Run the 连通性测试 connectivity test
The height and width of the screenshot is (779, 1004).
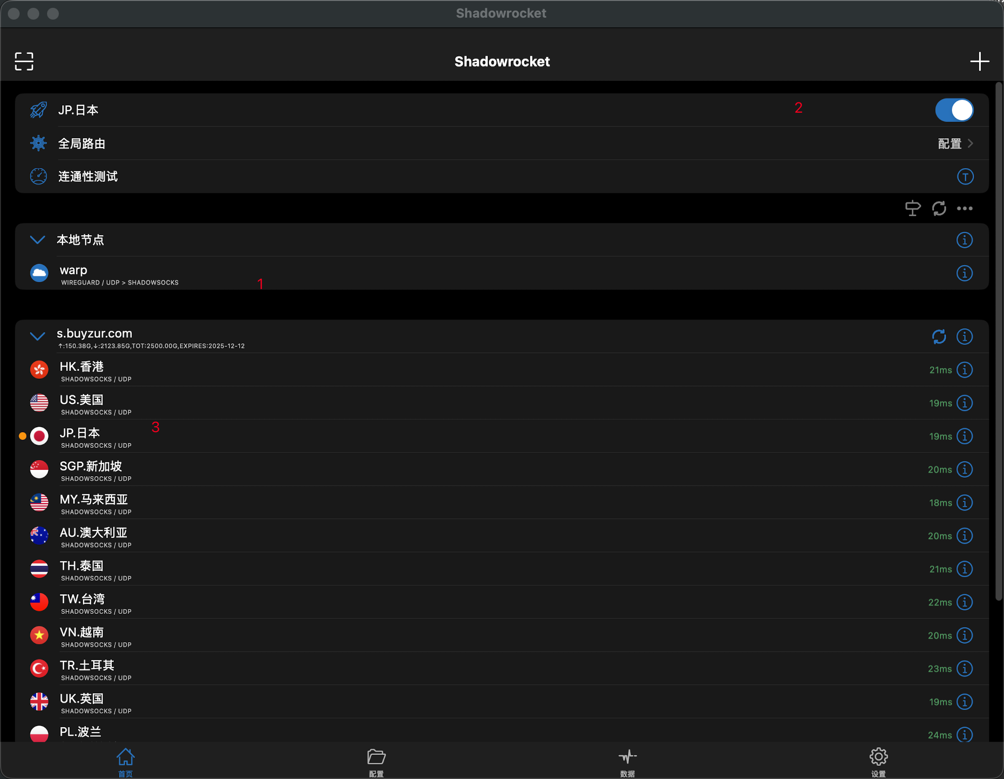tap(88, 176)
